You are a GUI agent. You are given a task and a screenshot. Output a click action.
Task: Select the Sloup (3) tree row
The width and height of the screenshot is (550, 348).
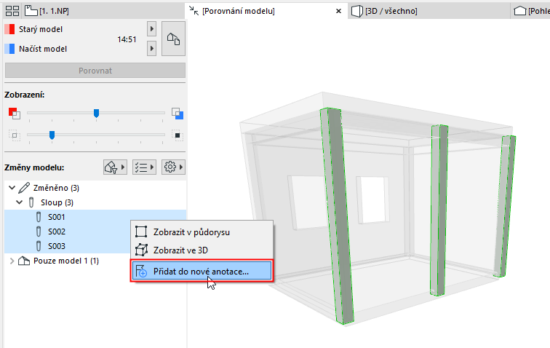point(95,202)
